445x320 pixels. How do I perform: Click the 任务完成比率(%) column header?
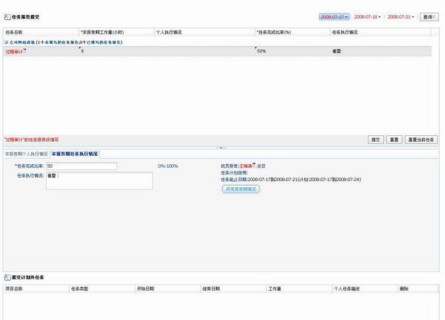click(x=274, y=33)
